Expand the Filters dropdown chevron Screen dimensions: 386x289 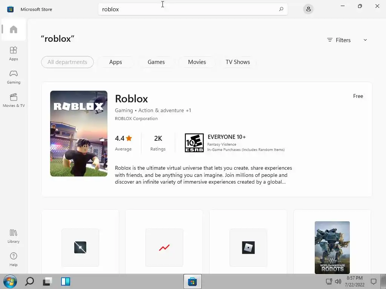(365, 40)
